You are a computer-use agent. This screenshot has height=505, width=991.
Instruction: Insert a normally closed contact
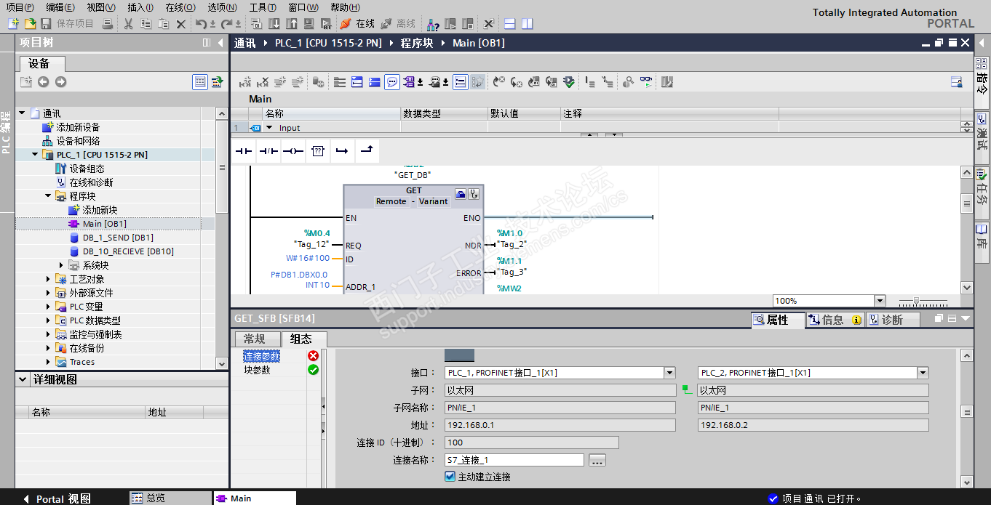(268, 151)
